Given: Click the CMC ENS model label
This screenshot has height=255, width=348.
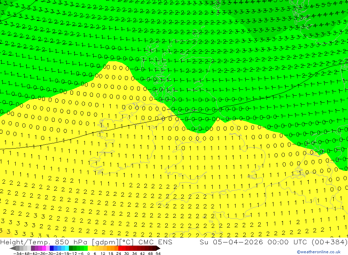Looking at the screenshot, I should pos(155,242).
